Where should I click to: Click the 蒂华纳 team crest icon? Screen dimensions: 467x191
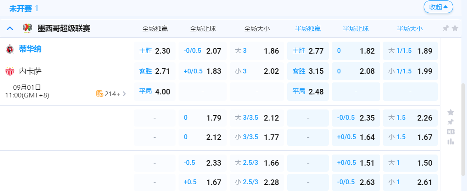point(9,49)
